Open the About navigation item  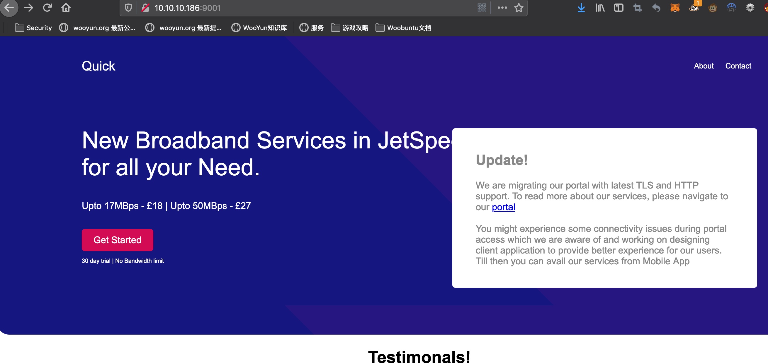tap(703, 66)
